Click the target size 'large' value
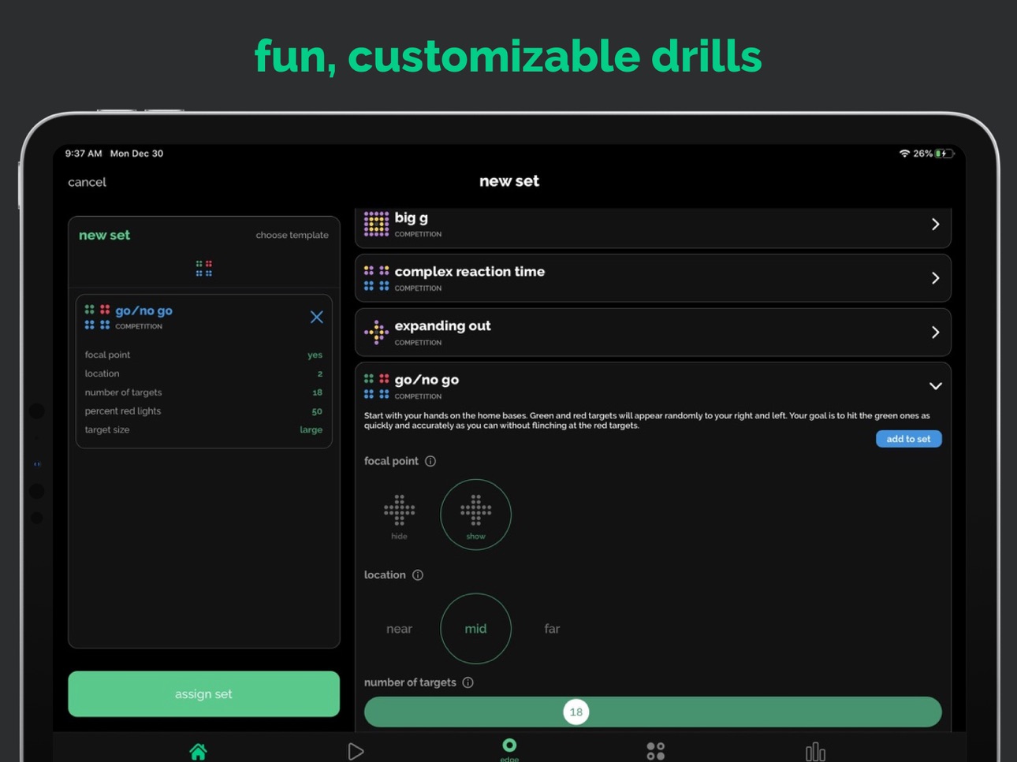The image size is (1017, 762). [x=311, y=430]
